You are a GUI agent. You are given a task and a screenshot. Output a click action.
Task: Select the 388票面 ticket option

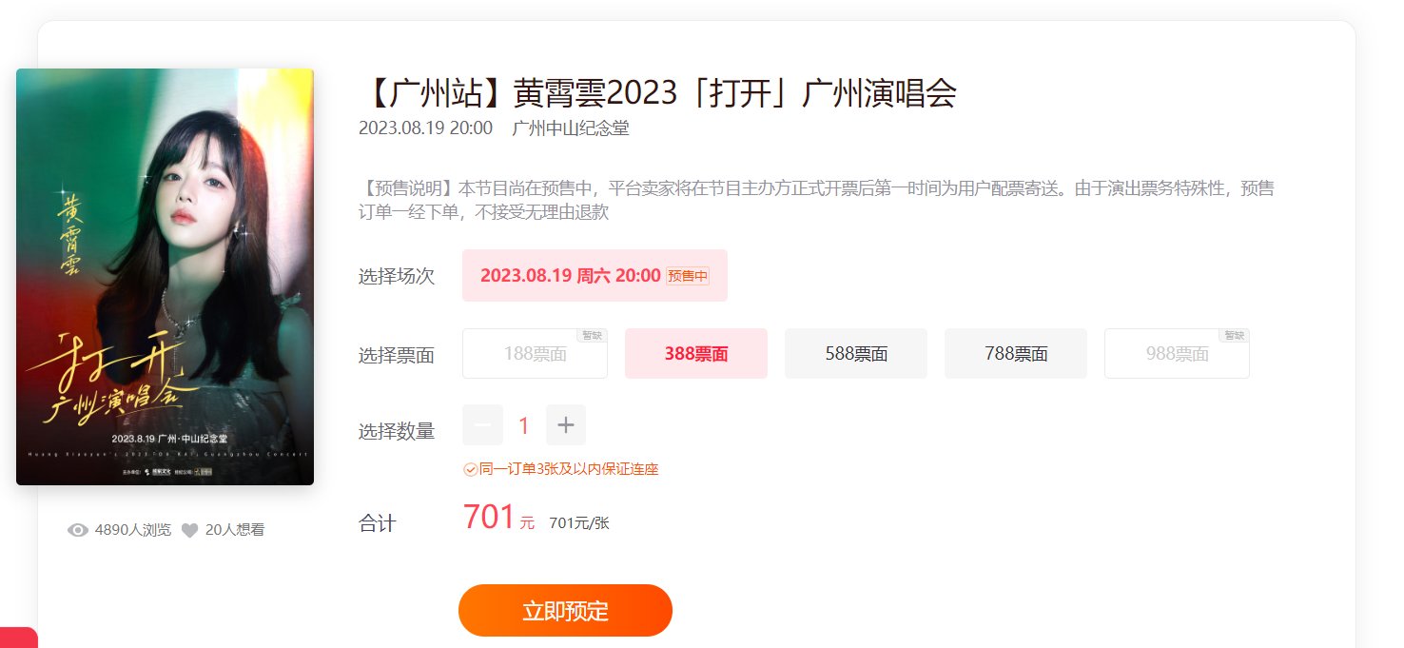696,354
